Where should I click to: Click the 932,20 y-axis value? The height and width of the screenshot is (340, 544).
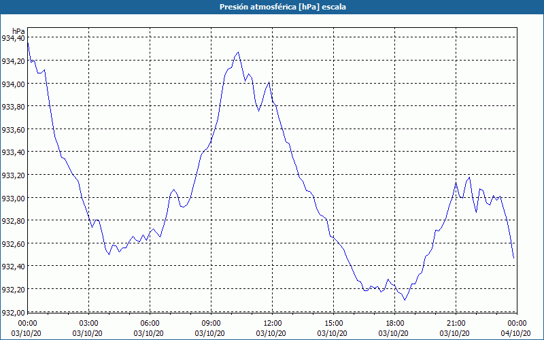tap(14, 290)
